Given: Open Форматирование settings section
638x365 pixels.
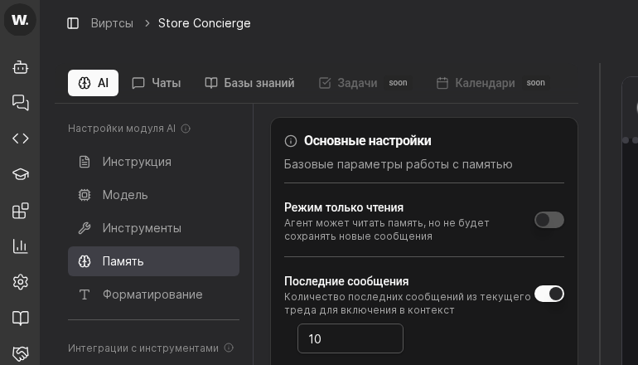Looking at the screenshot, I should pos(154,294).
